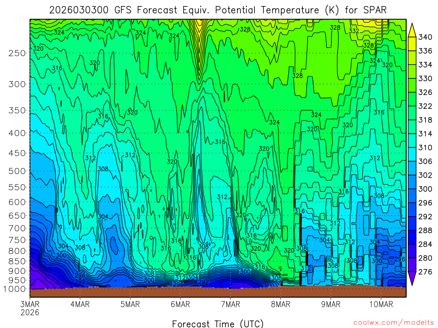Screen dimensions: 438x328
Task: Click the 326 colorbar value label
Action: [425, 92]
